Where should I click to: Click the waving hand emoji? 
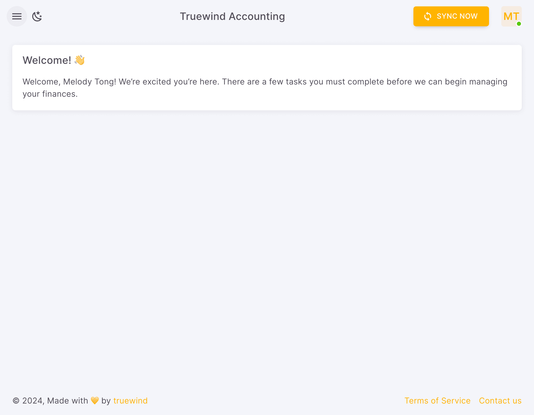[x=79, y=60]
